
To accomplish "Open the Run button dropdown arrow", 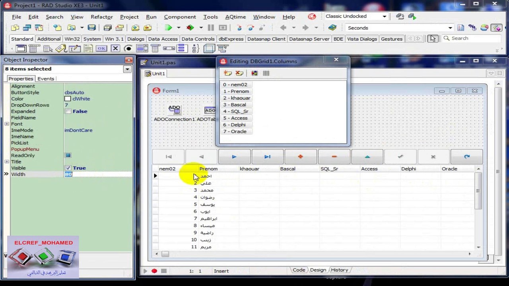I will point(179,28).
